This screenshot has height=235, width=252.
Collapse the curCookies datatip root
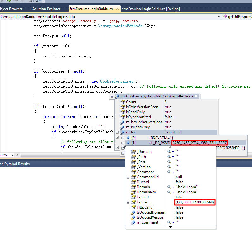pyautogui.click(x=112, y=96)
